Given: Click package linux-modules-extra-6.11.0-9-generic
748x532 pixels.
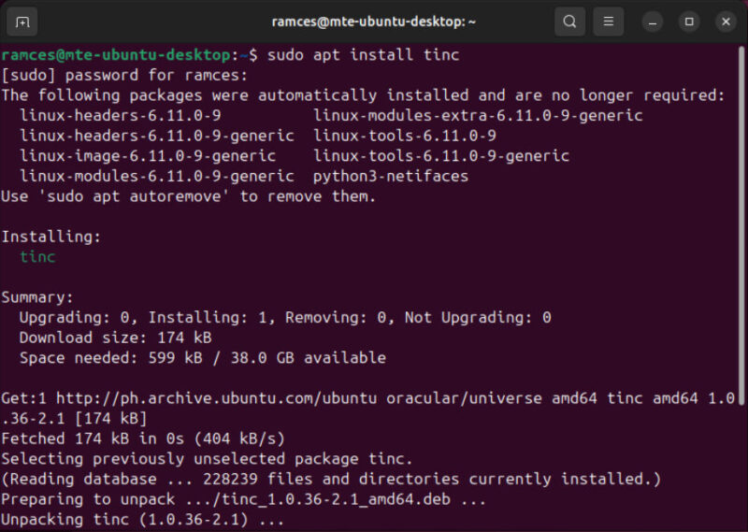Looking at the screenshot, I should point(478,115).
